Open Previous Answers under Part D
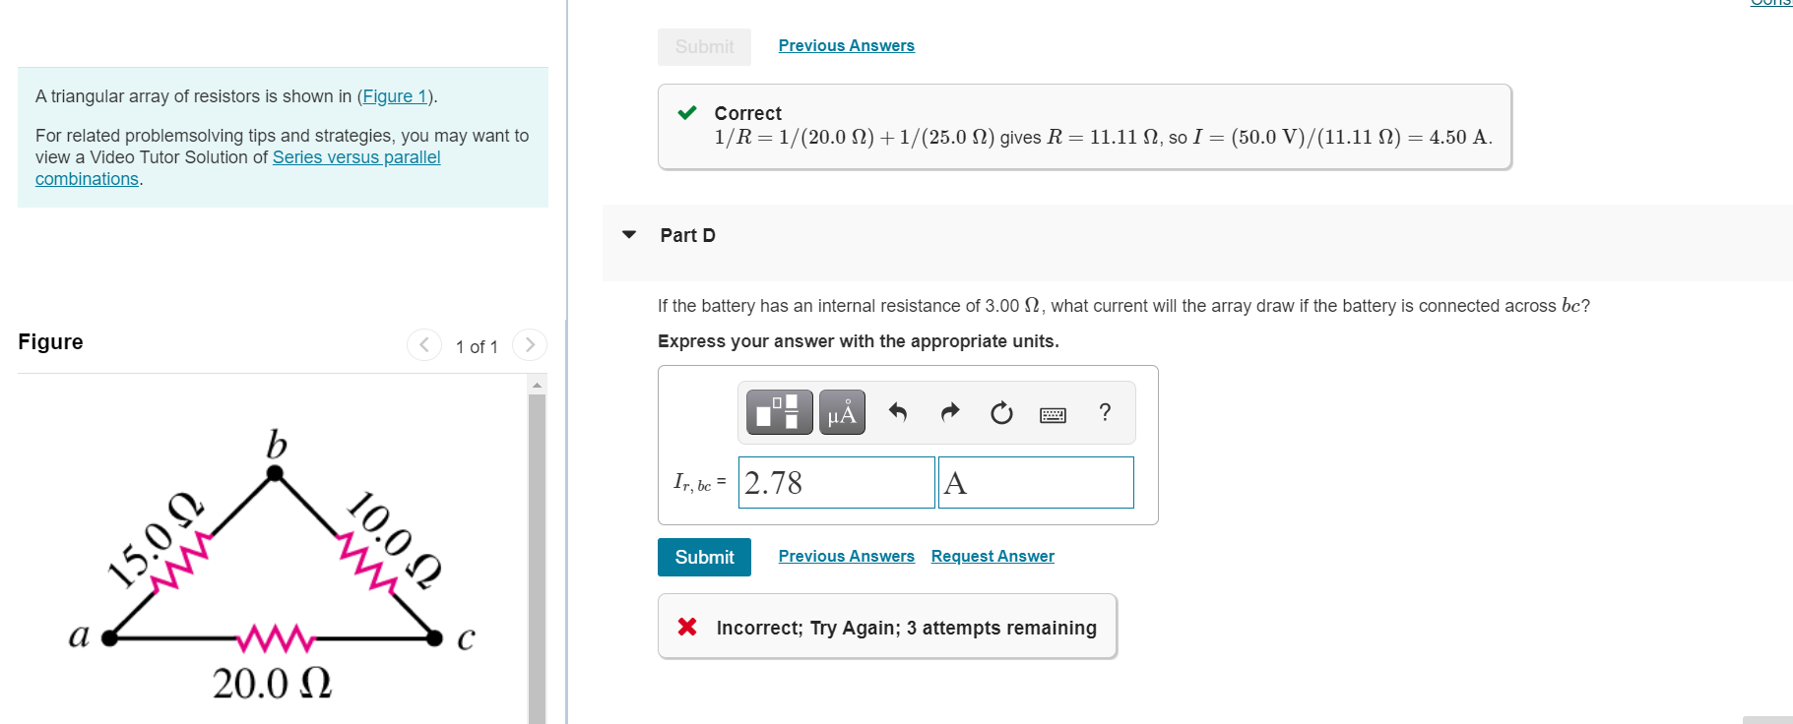Image resolution: width=1793 pixels, height=724 pixels. (x=846, y=556)
